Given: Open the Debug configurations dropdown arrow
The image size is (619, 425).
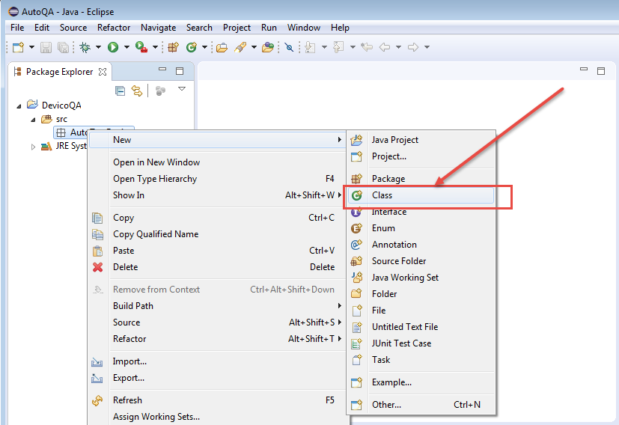Looking at the screenshot, I should point(98,47).
